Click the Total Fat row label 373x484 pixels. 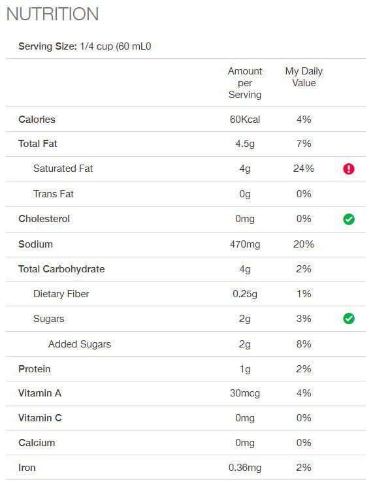(x=38, y=144)
